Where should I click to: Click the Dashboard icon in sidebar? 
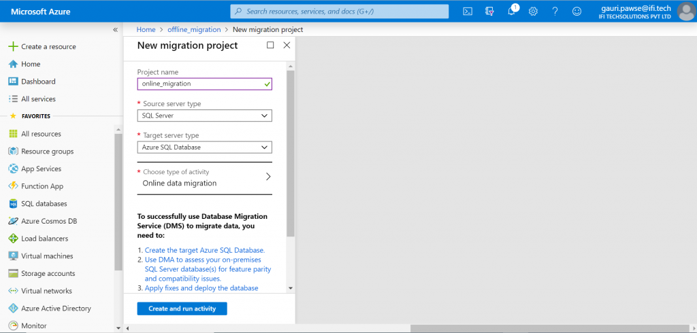[13, 82]
